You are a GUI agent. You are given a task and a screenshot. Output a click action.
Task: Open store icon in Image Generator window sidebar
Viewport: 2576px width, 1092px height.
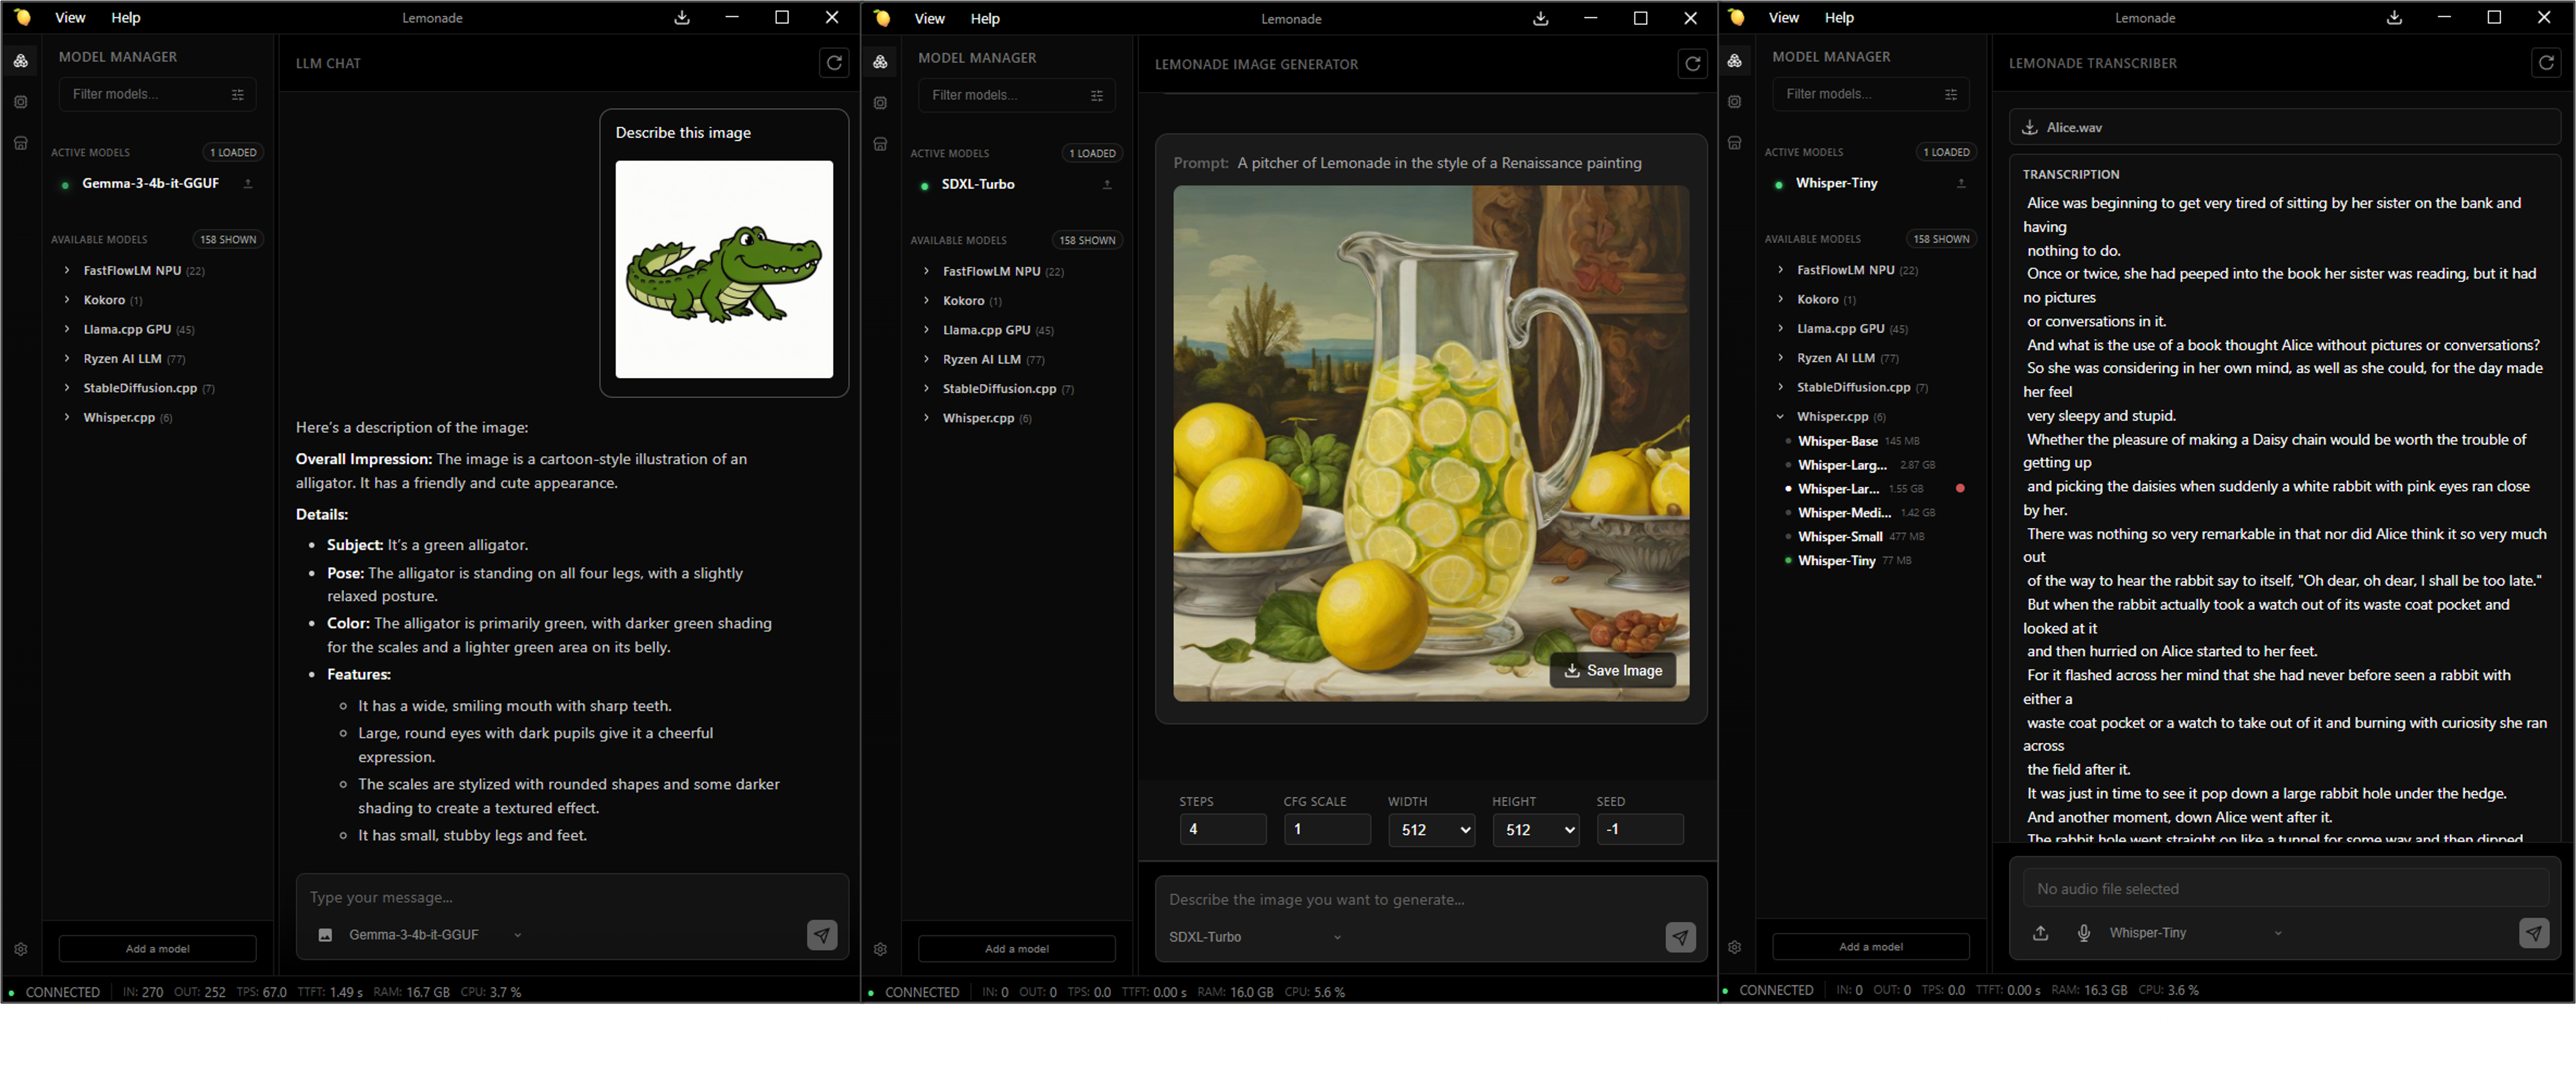880,144
